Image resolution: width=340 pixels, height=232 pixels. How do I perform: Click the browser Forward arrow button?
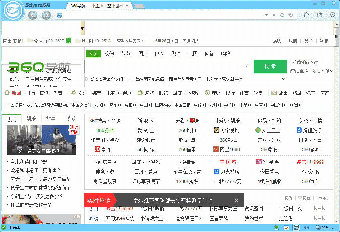pyautogui.click(x=46, y=15)
